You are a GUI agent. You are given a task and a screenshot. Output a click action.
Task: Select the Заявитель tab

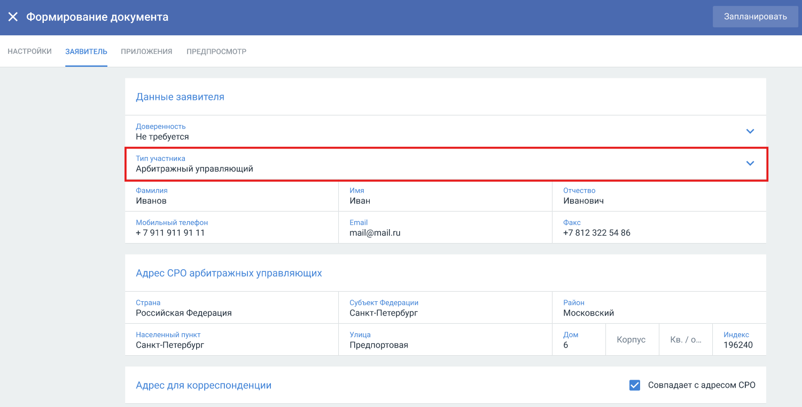86,52
